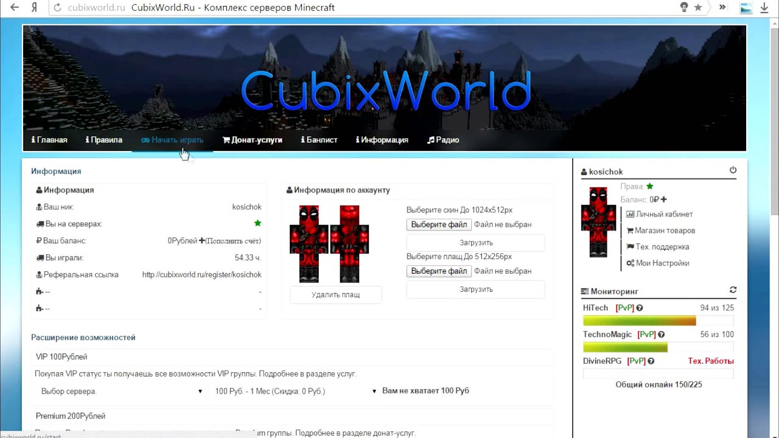Choose a cape file with Выберите файл
The image size is (779, 438).
[x=439, y=271]
